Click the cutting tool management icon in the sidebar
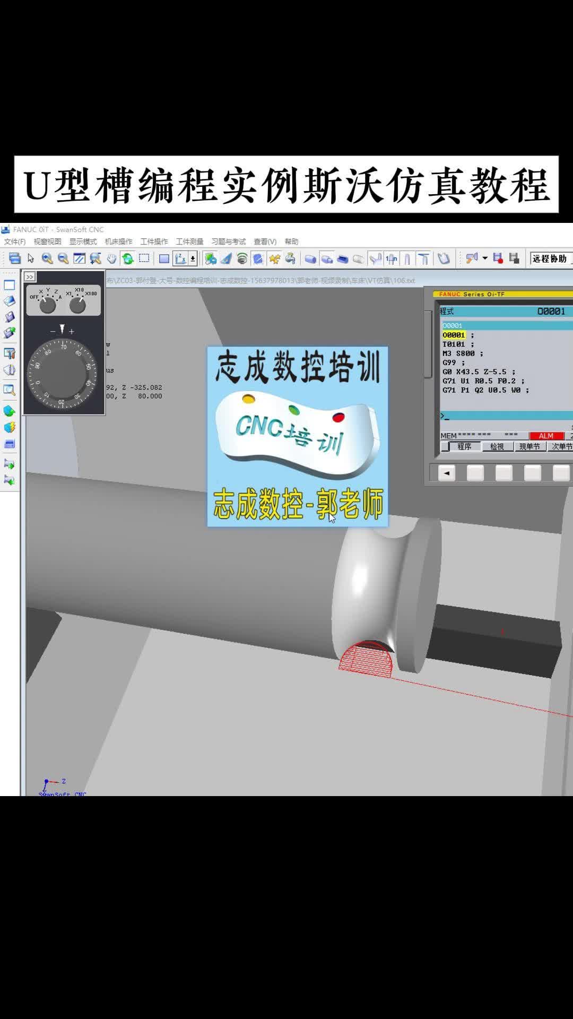Screen dimensions: 573x1019 click(x=10, y=370)
